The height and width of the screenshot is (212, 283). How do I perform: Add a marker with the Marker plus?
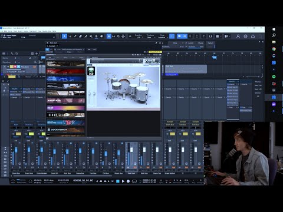[x=15, y=58]
